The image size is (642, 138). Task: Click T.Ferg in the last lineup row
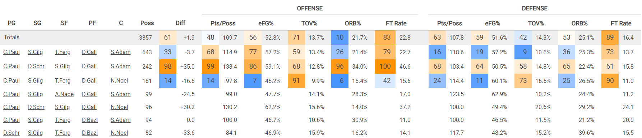click(63, 133)
